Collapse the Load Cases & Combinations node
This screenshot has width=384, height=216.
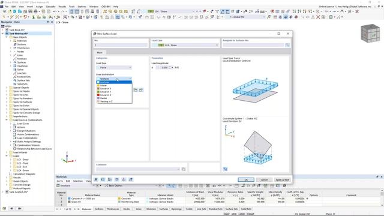coord(7,120)
